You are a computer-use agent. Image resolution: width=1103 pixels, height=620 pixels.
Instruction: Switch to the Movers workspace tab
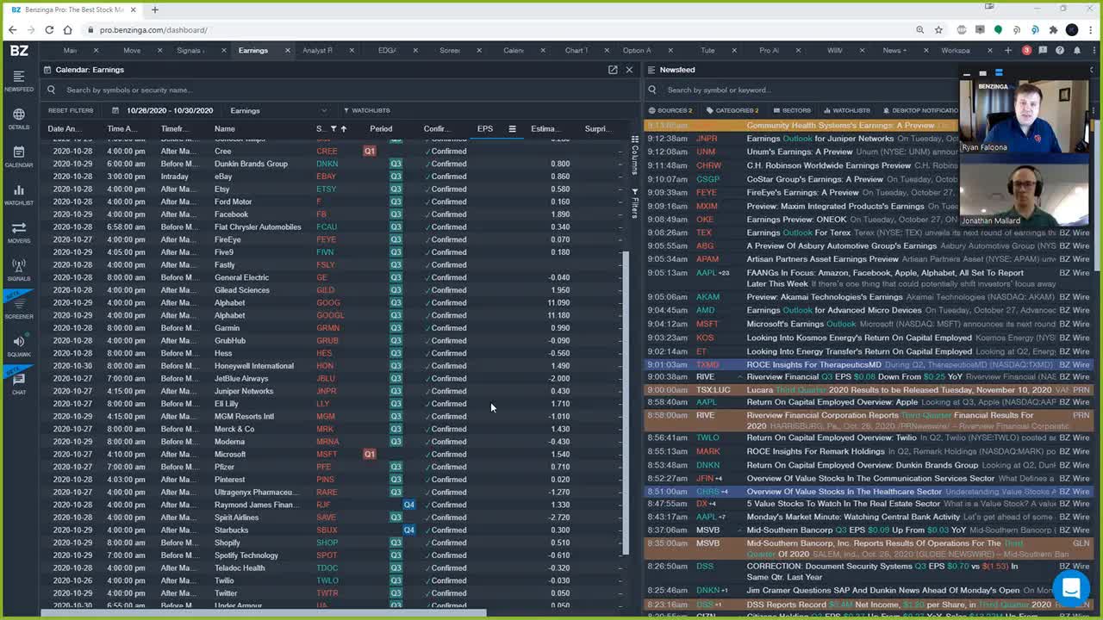point(132,51)
